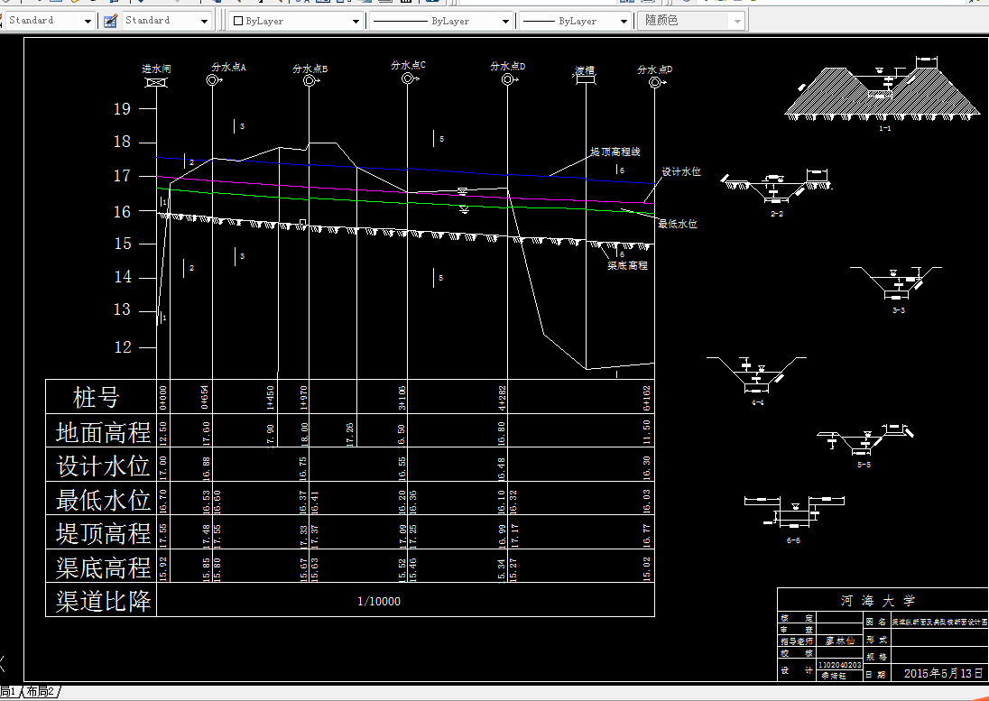Click the elevation axis label 12

(x=123, y=346)
